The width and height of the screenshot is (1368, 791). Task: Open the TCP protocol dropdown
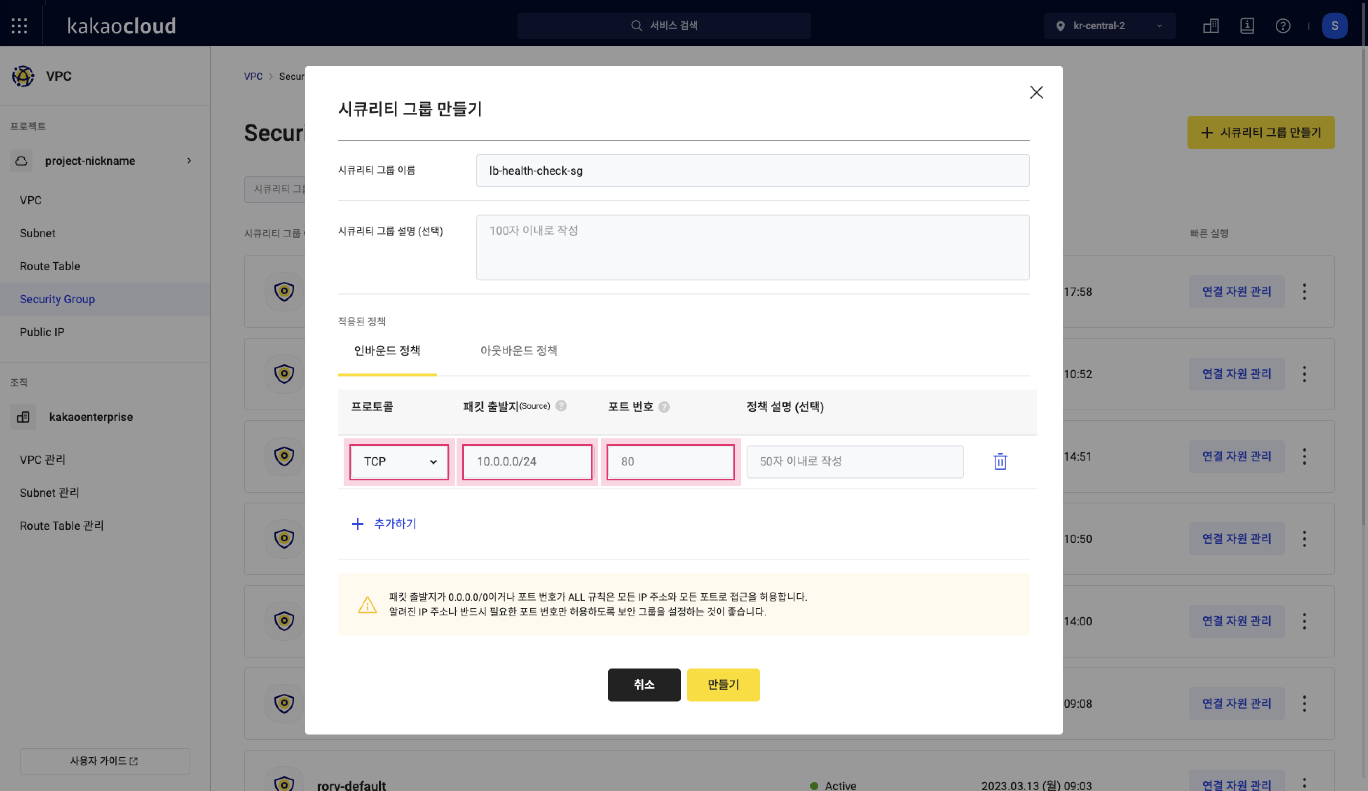pyautogui.click(x=399, y=462)
